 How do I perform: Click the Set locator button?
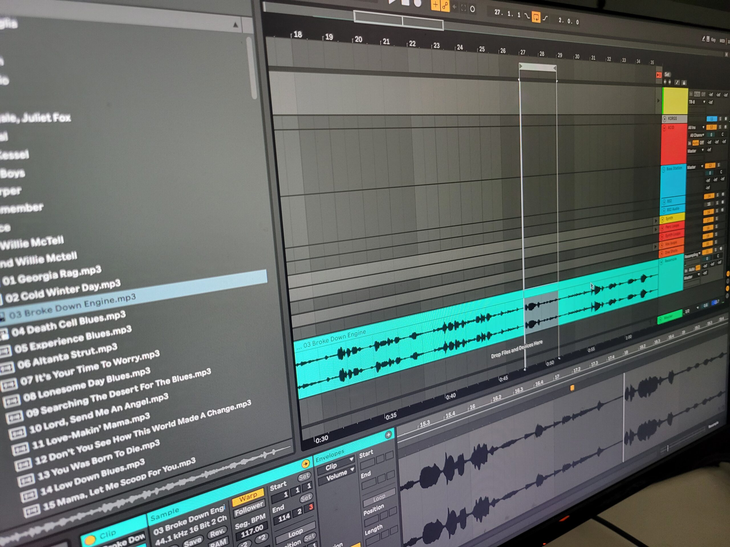(x=667, y=75)
